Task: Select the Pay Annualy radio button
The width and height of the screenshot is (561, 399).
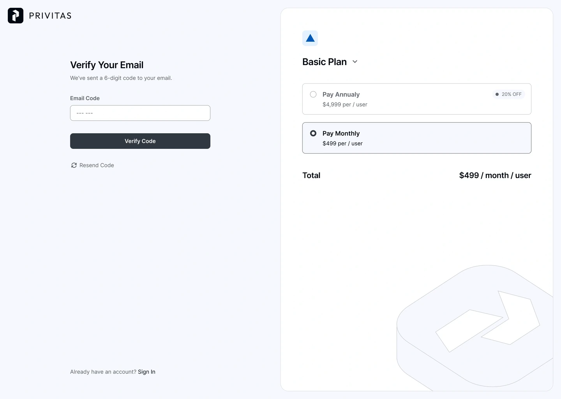Action: pos(313,94)
